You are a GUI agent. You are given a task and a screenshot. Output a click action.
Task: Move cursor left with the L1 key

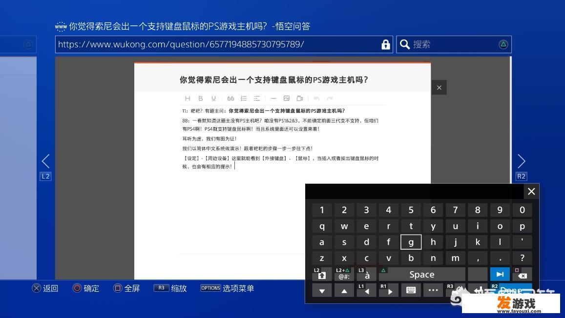point(366,290)
